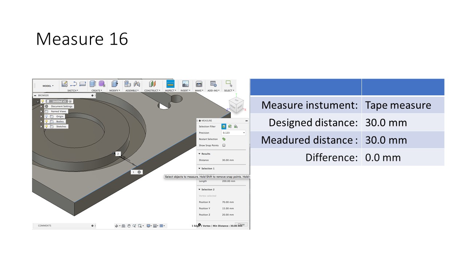Click the Comments panel plus button
The width and height of the screenshot is (466, 262).
point(92,226)
